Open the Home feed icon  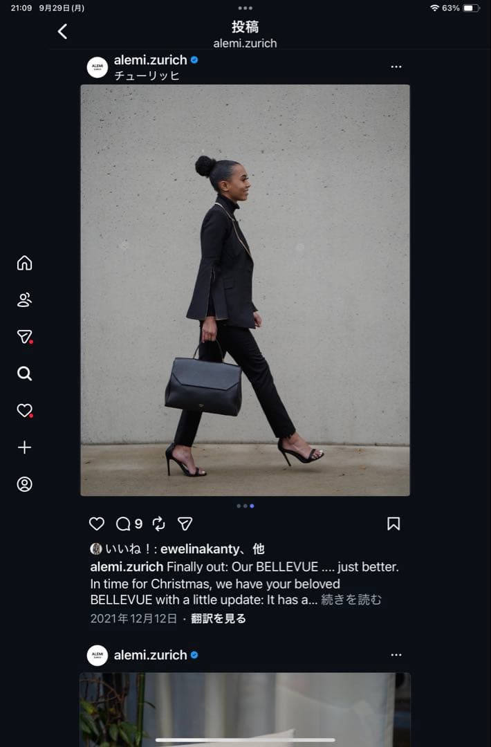click(x=24, y=263)
